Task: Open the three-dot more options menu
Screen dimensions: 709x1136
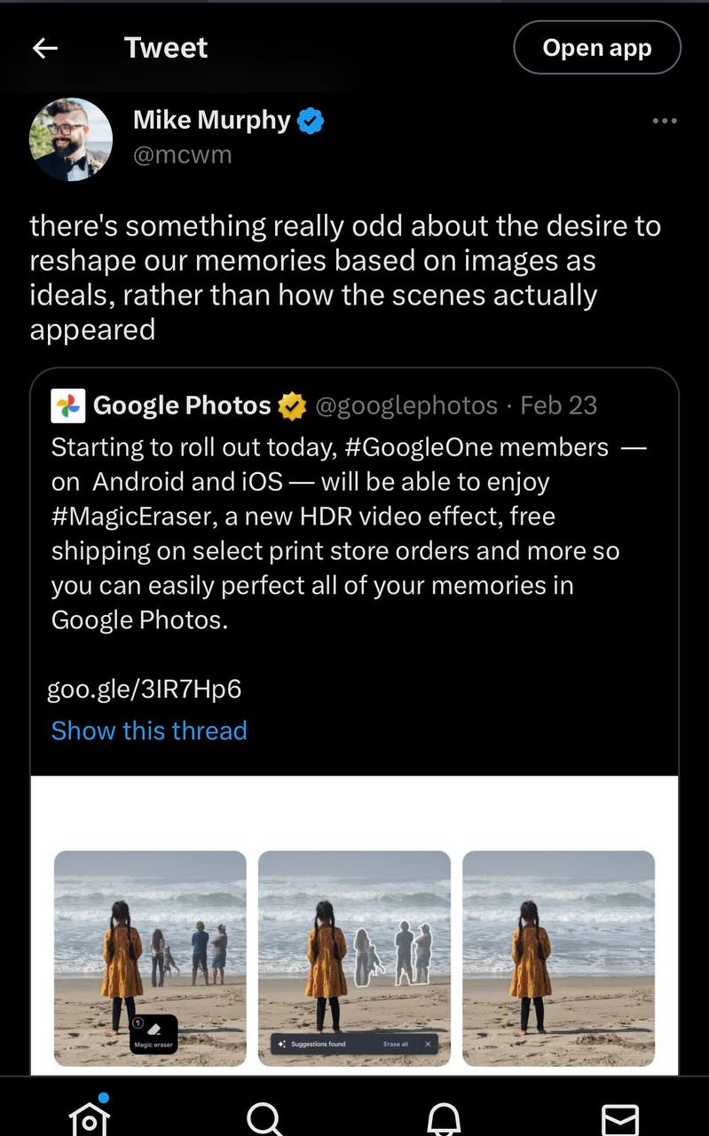Action: coord(664,121)
